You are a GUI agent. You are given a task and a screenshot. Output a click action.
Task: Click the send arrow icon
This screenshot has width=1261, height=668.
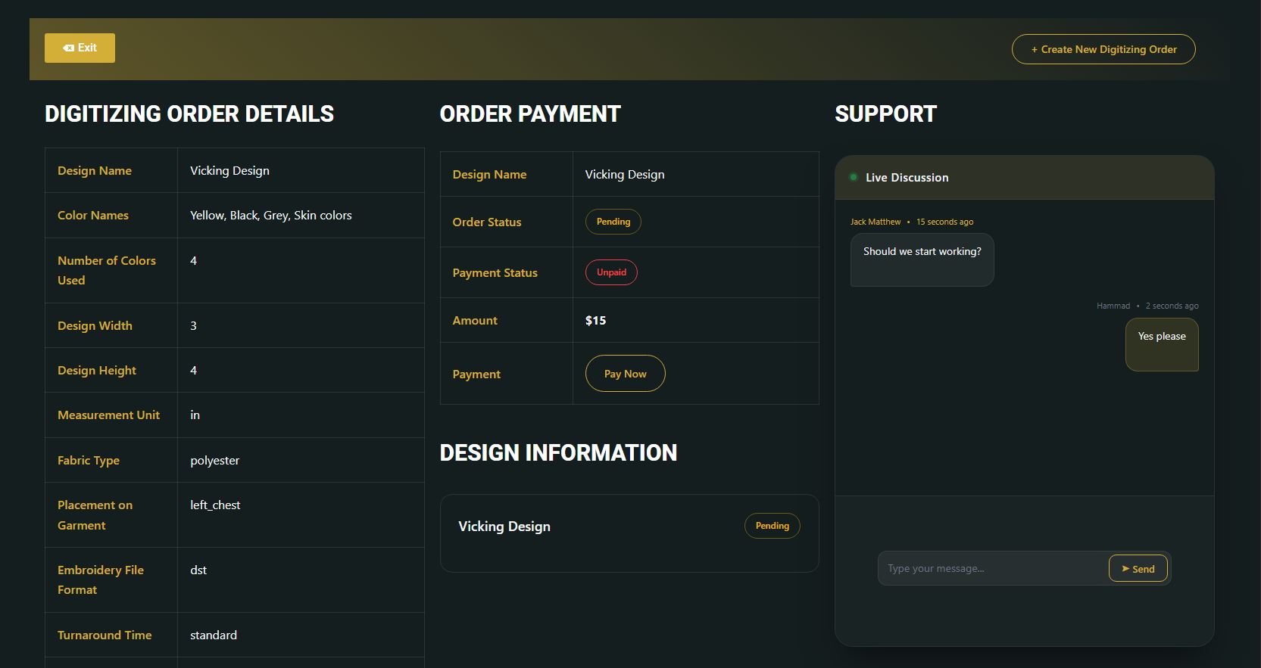(x=1125, y=569)
